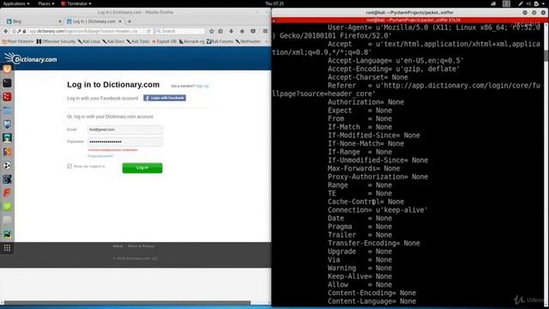
Task: Launch Armitage icon in dock
Action: coord(7,137)
